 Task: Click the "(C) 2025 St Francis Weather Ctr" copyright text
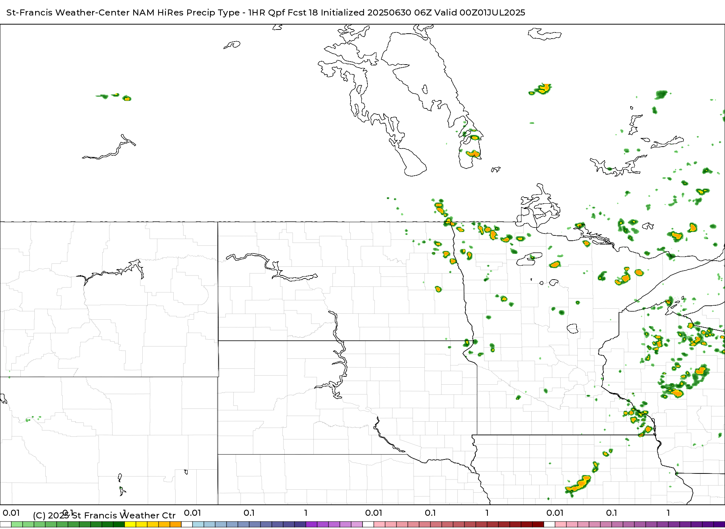coord(104,515)
